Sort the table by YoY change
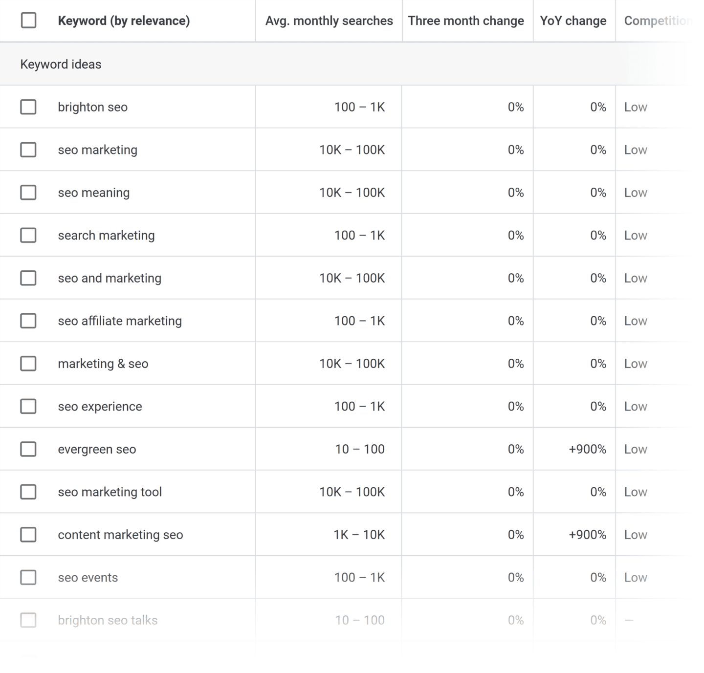This screenshot has width=704, height=673. point(573,21)
